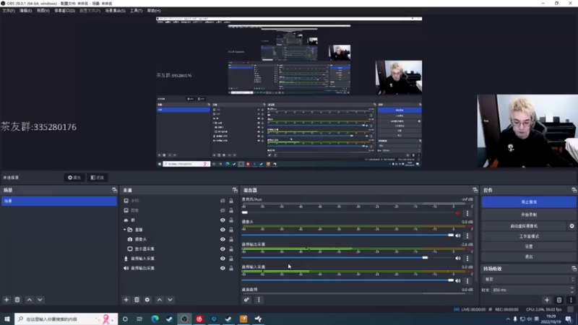
Task: Delete the transition with trash icon
Action: 559,300
